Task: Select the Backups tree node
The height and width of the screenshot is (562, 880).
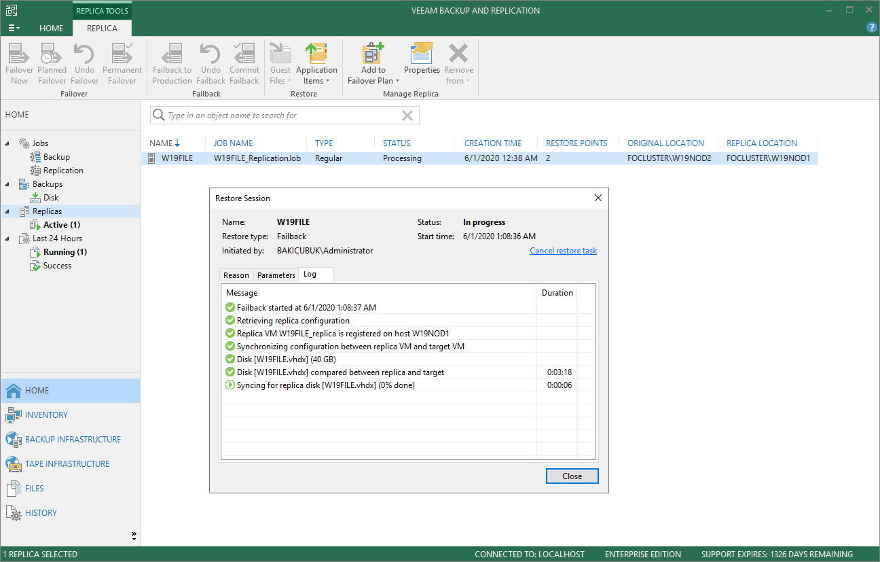Action: (47, 184)
